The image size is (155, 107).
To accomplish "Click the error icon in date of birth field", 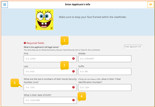I will click(73, 100).
